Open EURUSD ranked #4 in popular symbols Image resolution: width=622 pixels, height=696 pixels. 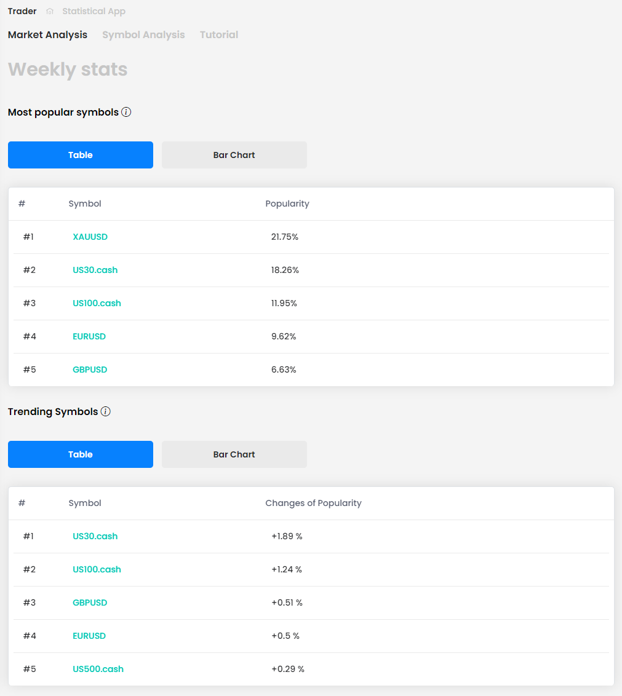pos(89,336)
